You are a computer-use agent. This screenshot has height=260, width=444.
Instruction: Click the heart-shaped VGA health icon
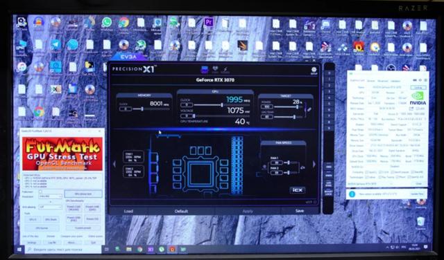click(216, 70)
